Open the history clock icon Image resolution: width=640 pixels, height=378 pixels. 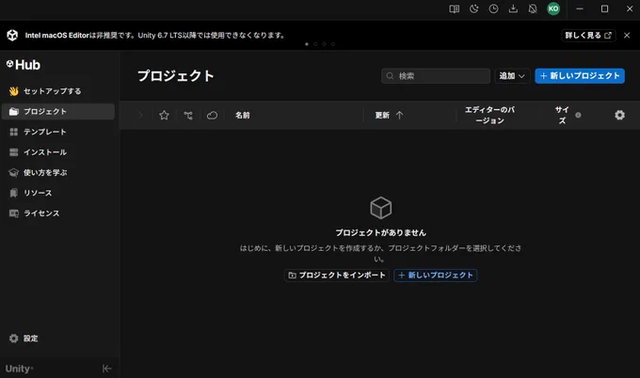(493, 9)
